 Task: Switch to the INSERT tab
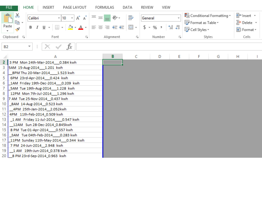[x=48, y=8]
